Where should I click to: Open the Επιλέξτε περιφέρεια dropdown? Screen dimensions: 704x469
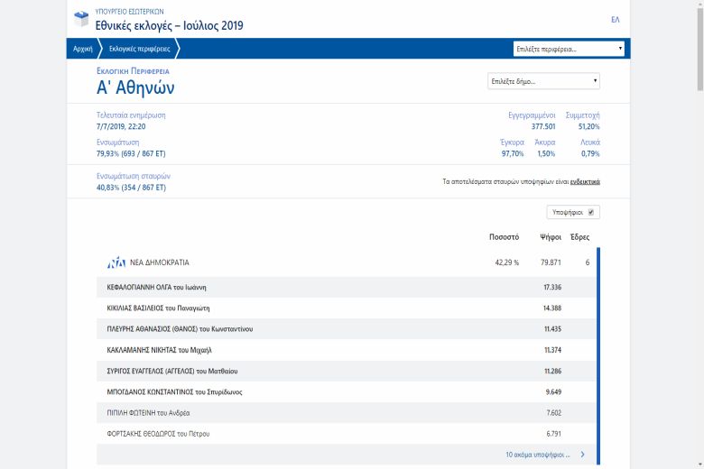click(x=569, y=49)
